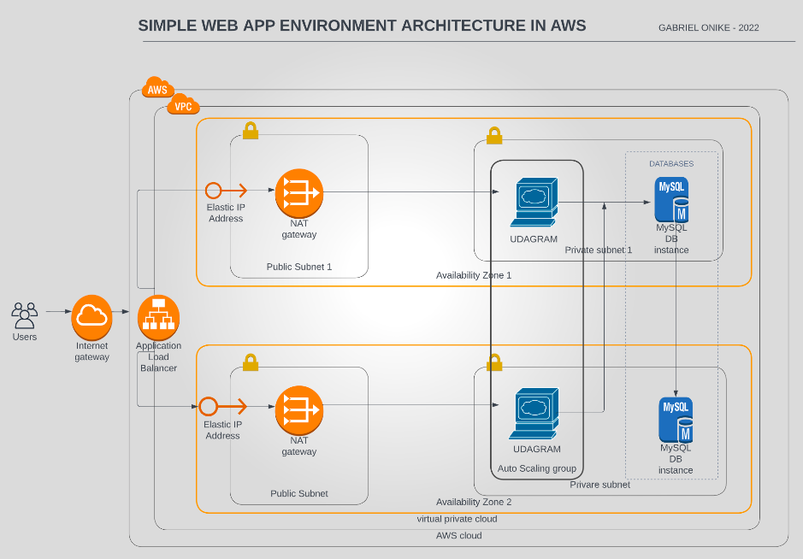Image resolution: width=803 pixels, height=559 pixels.
Task: Click the padlock above Private subnet 1
Action: pos(494,134)
